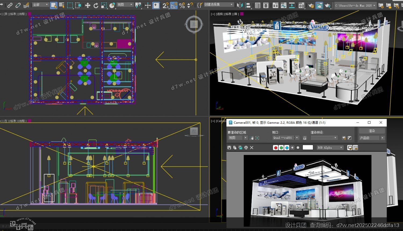Click the Use Pivot Point Center icon

138,5
